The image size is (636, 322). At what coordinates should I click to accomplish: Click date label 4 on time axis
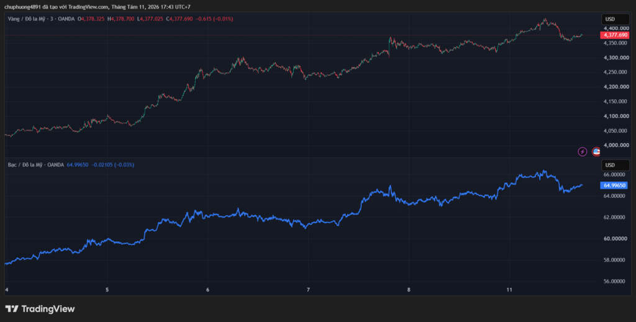6,290
